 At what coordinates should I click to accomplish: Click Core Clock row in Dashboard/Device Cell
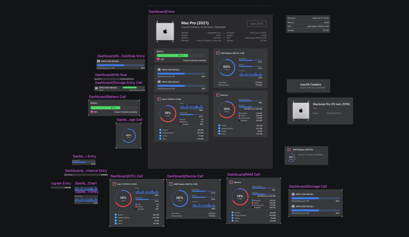(x=193, y=213)
